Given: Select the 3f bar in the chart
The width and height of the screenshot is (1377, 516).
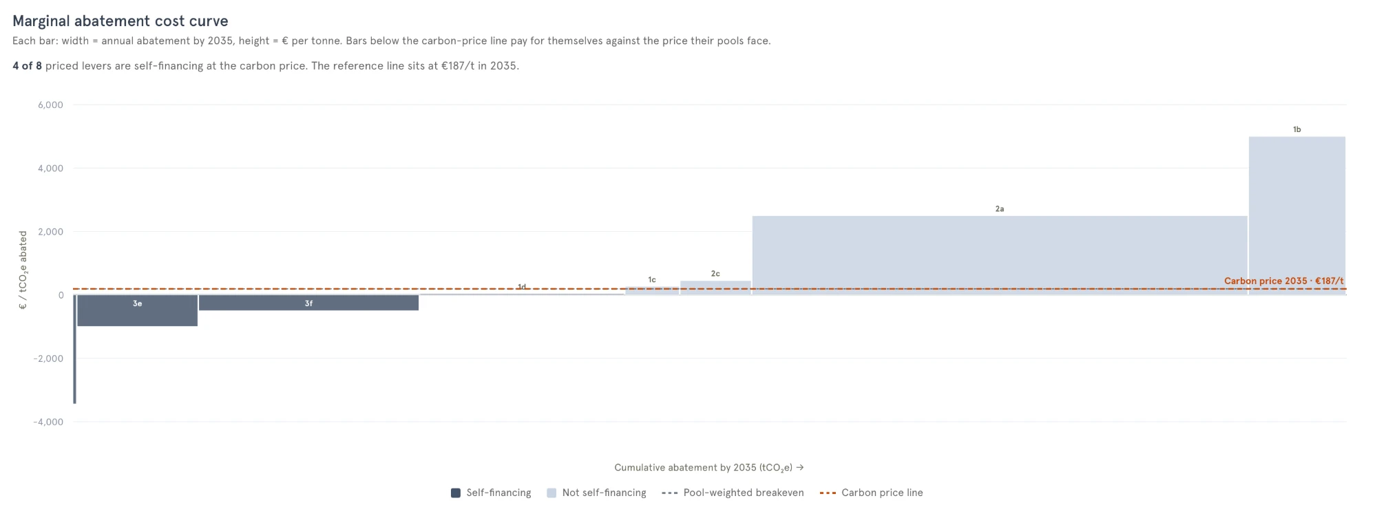Looking at the screenshot, I should click(x=308, y=303).
